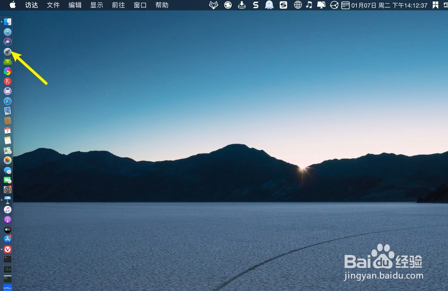Open Maps app in the Dock
448x291 pixels.
pos(8,151)
